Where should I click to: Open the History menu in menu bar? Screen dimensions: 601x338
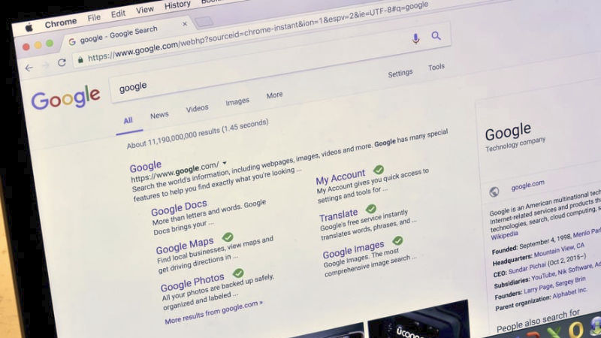point(177,5)
